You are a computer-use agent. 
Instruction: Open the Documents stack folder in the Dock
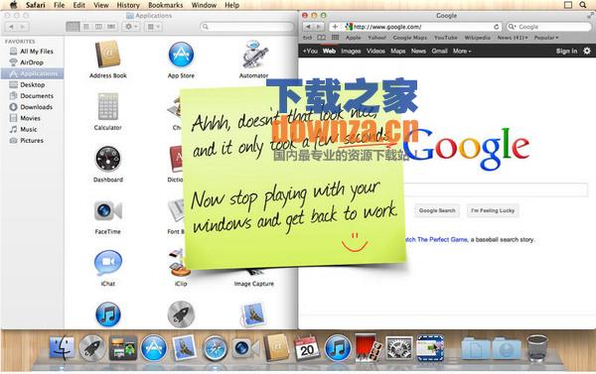(x=475, y=348)
